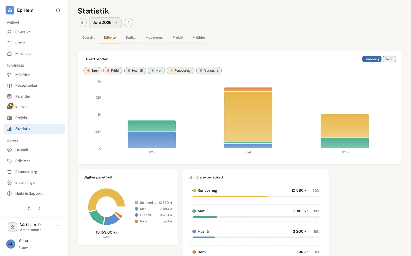Click the Renovering legend color dot
The image size is (411, 256).
(x=136, y=203)
